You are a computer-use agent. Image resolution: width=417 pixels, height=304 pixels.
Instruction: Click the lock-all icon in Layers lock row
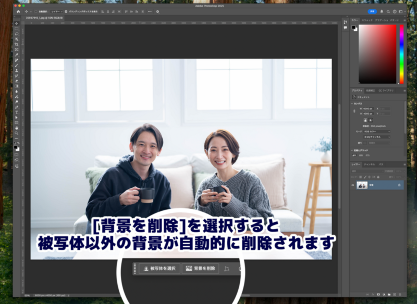point(378,177)
